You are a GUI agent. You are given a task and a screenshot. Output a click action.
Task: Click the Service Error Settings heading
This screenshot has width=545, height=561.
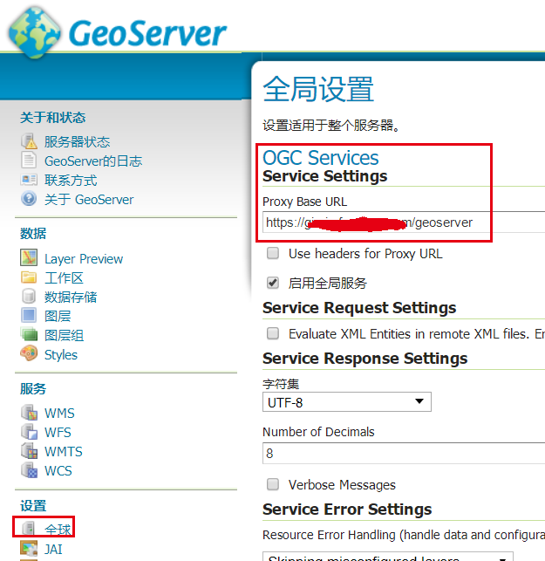click(347, 510)
